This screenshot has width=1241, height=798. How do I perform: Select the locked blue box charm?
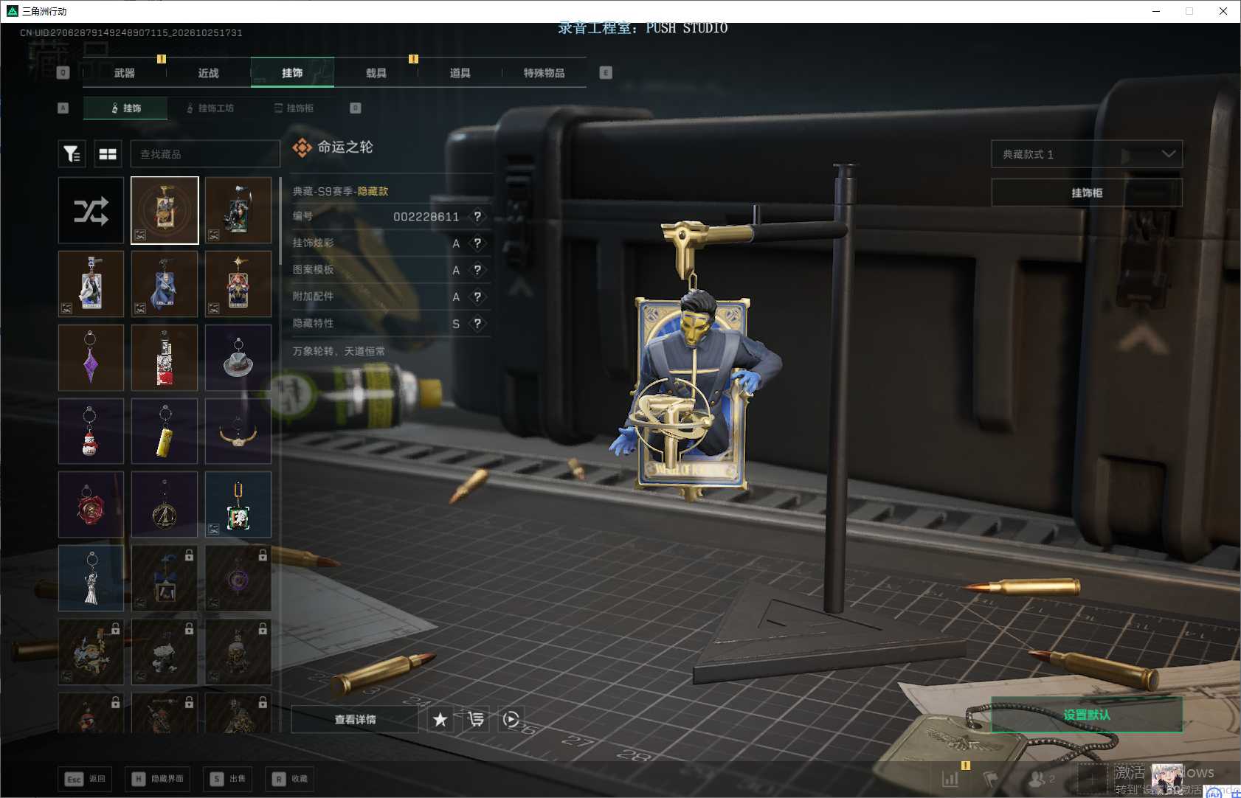[165, 578]
